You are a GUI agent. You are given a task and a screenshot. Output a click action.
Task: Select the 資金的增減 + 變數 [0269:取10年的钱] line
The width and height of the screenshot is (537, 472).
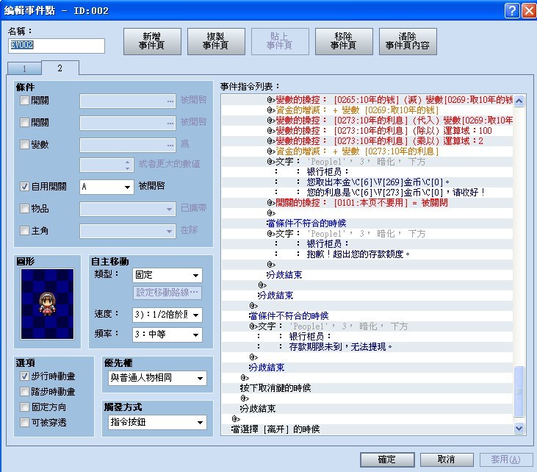tap(367, 110)
